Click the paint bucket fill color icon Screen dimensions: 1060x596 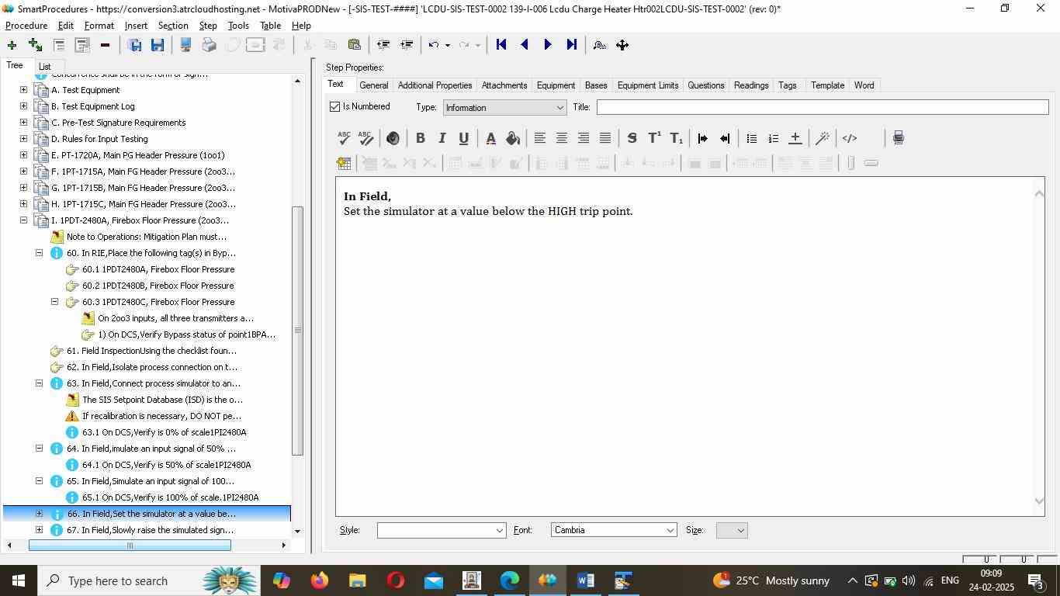(512, 138)
